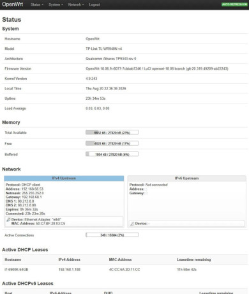The width and height of the screenshot is (249, 294).
Task: Click the Total Available memory bar
Action: click(x=112, y=132)
